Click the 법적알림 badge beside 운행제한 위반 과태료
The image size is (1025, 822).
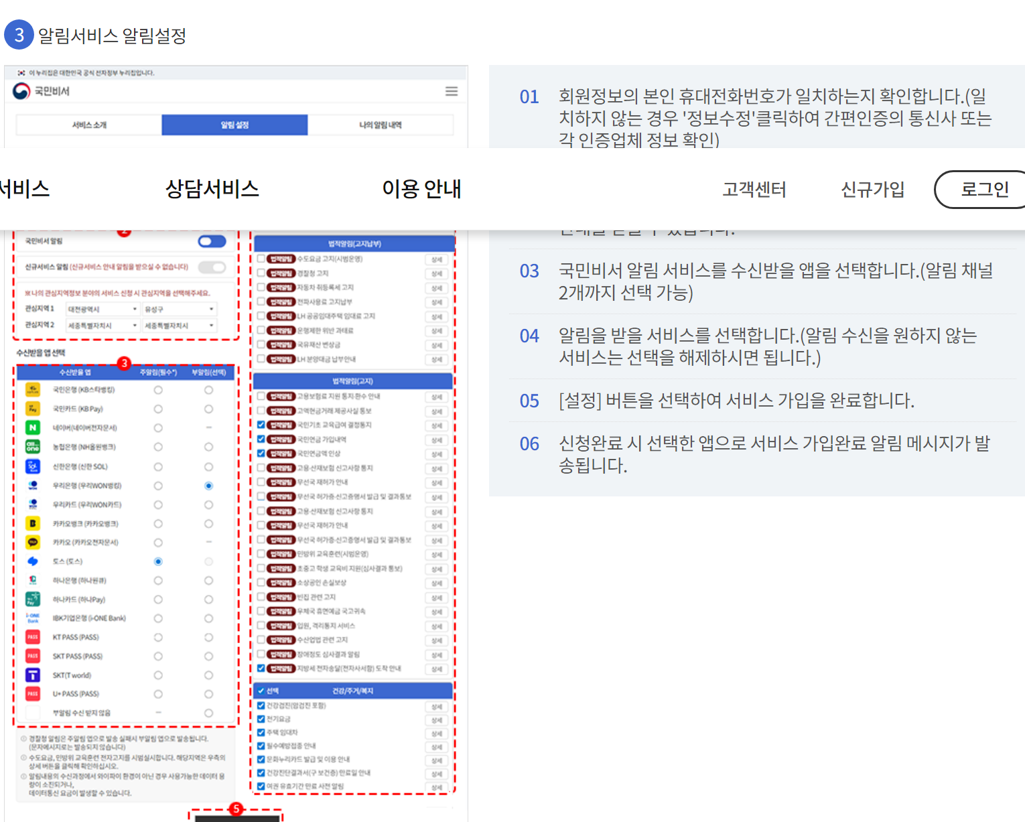pos(281,330)
